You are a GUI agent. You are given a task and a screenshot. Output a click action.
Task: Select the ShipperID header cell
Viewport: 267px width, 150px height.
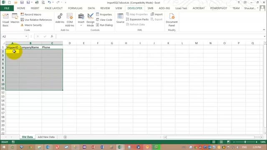pos(12,47)
